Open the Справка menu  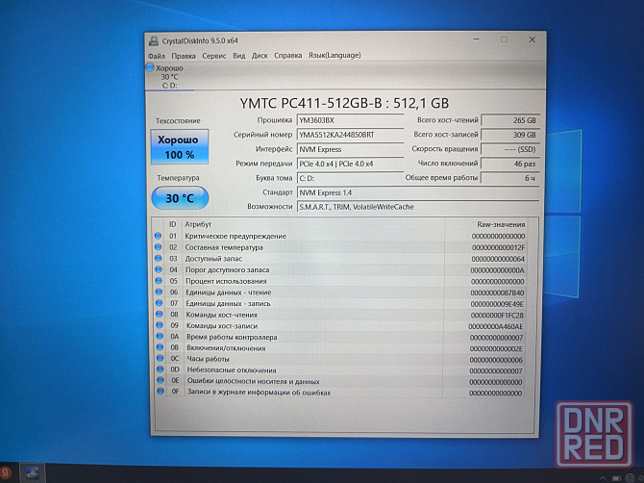click(287, 56)
